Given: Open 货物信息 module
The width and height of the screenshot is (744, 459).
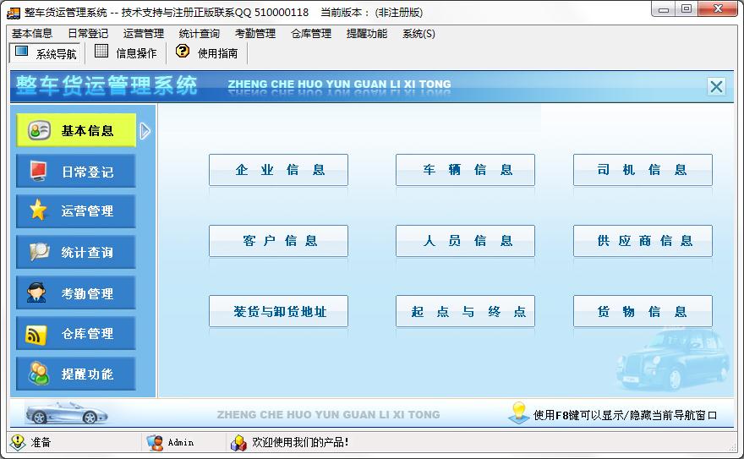Looking at the screenshot, I should click(x=643, y=312).
